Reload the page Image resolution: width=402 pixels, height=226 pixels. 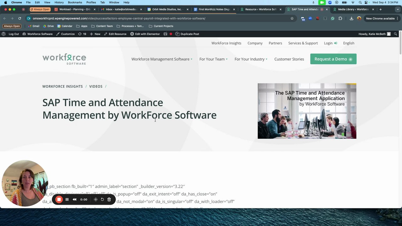19,19
